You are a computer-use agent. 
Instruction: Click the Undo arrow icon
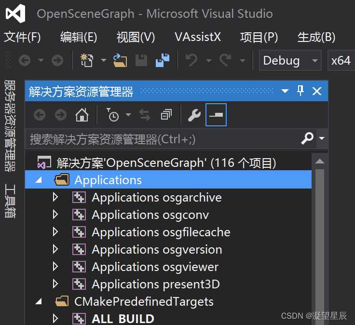(x=191, y=60)
